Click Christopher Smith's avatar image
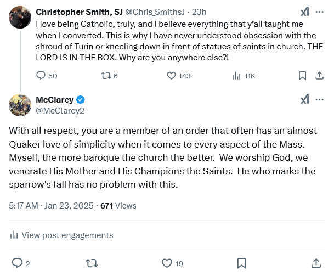 pos(20,17)
